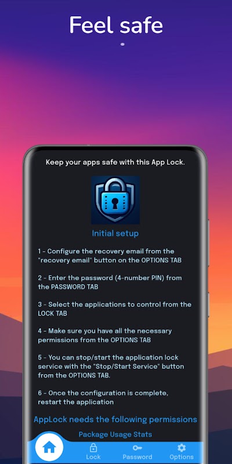
Task: Click 'Keep your apps safe' header text
Action: click(x=115, y=162)
